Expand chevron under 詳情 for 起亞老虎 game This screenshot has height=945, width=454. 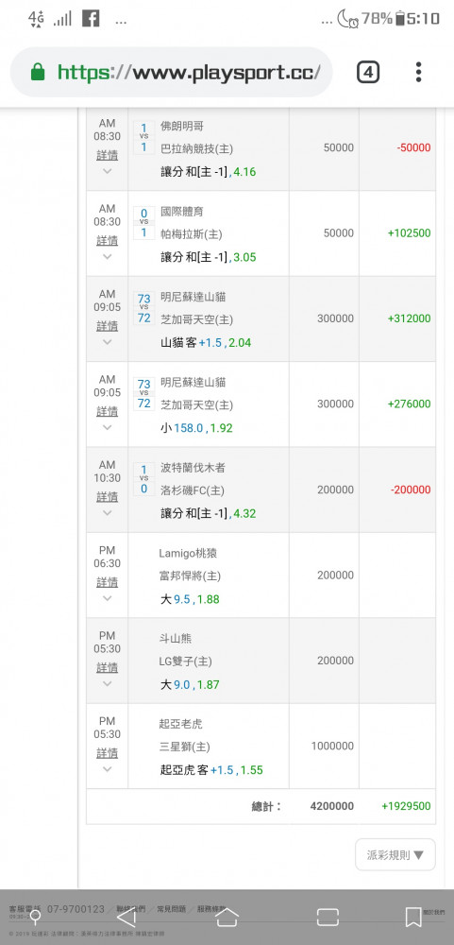point(108,769)
